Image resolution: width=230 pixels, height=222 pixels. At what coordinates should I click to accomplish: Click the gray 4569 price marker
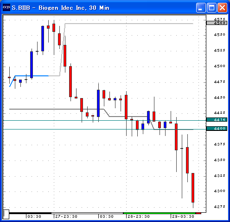217,23
